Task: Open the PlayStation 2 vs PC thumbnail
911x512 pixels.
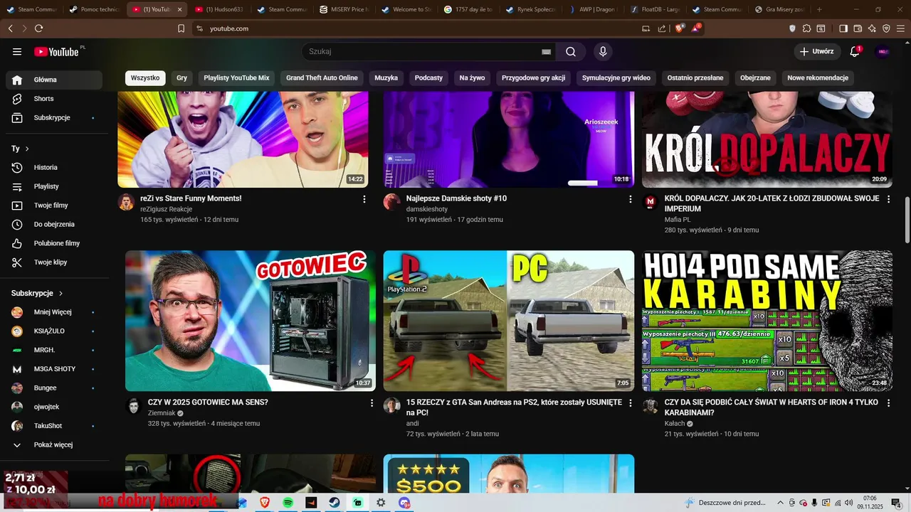Action: pos(509,321)
